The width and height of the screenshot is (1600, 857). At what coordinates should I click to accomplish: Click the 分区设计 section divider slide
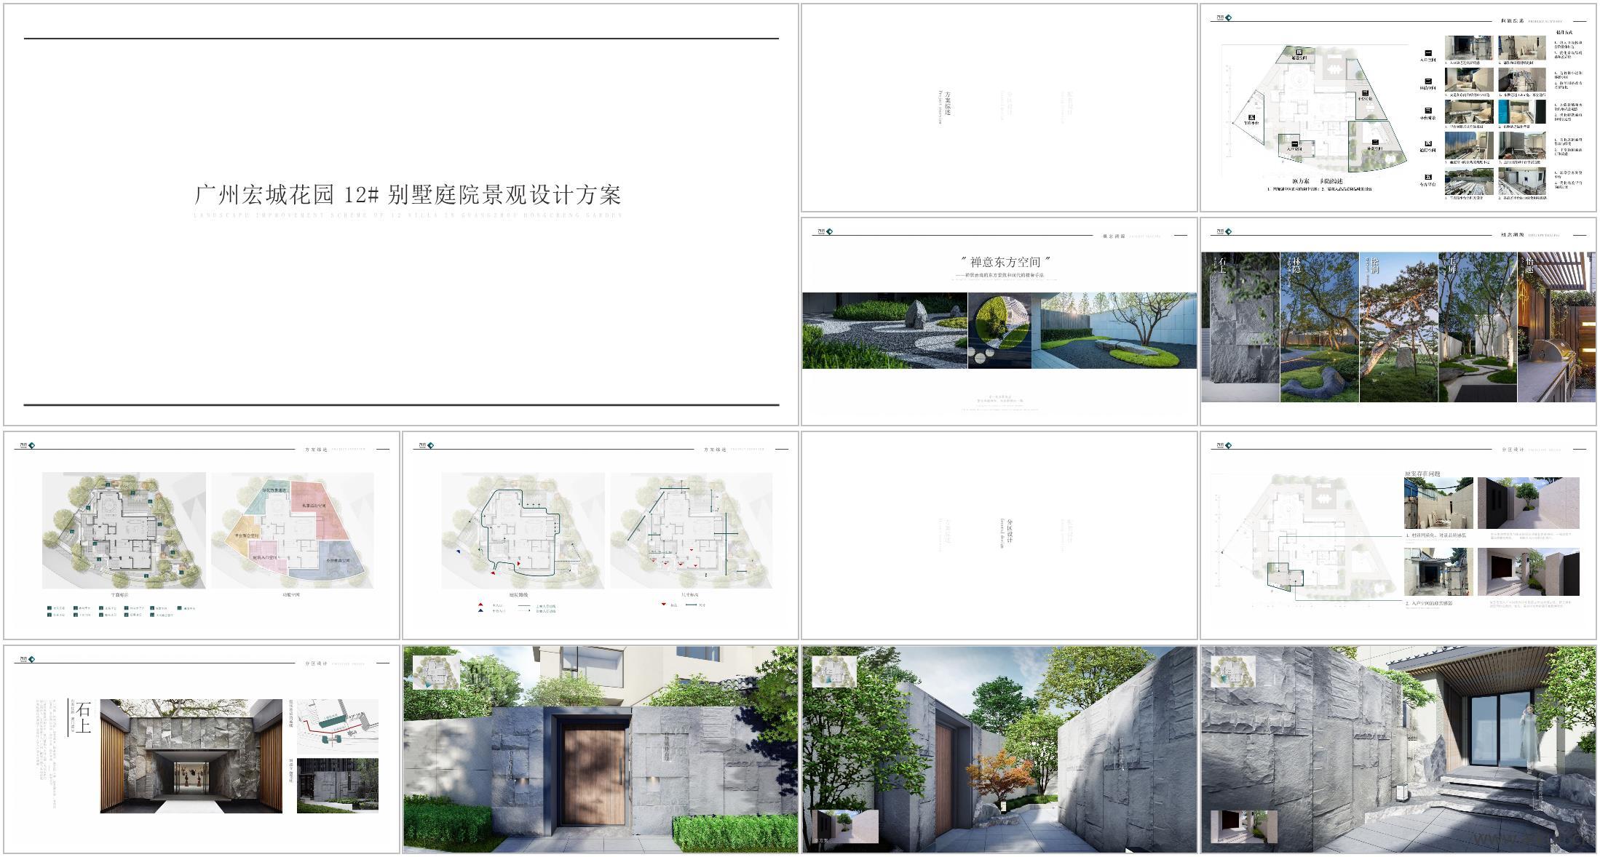(x=999, y=535)
